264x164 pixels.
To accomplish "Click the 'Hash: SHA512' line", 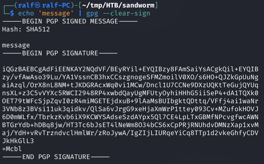I will pos(26,29).
